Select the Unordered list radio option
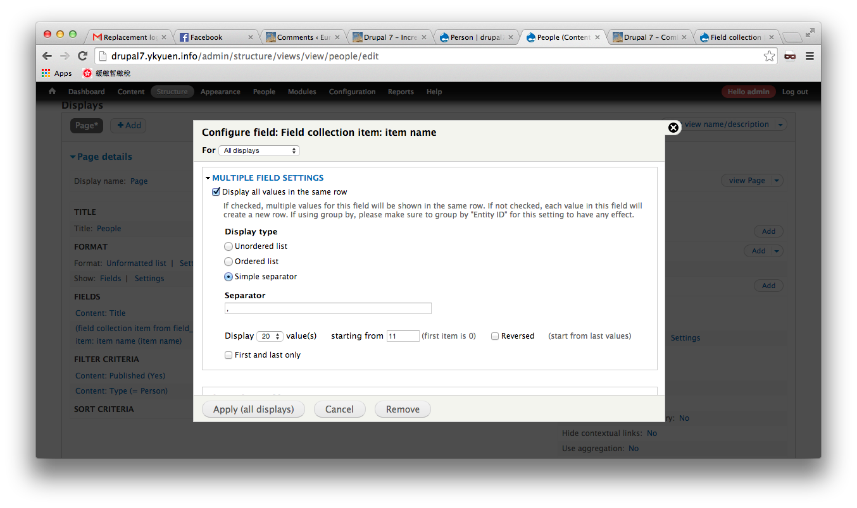The image size is (857, 508). 228,246
